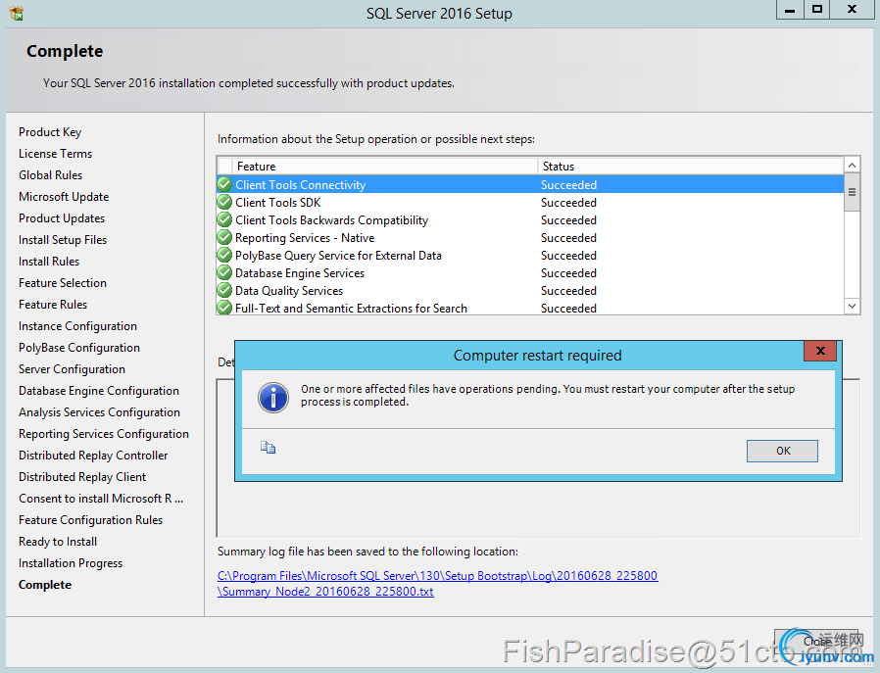This screenshot has height=673, width=880.
Task: Click the feature list scroll down arrow
Action: coord(852,306)
